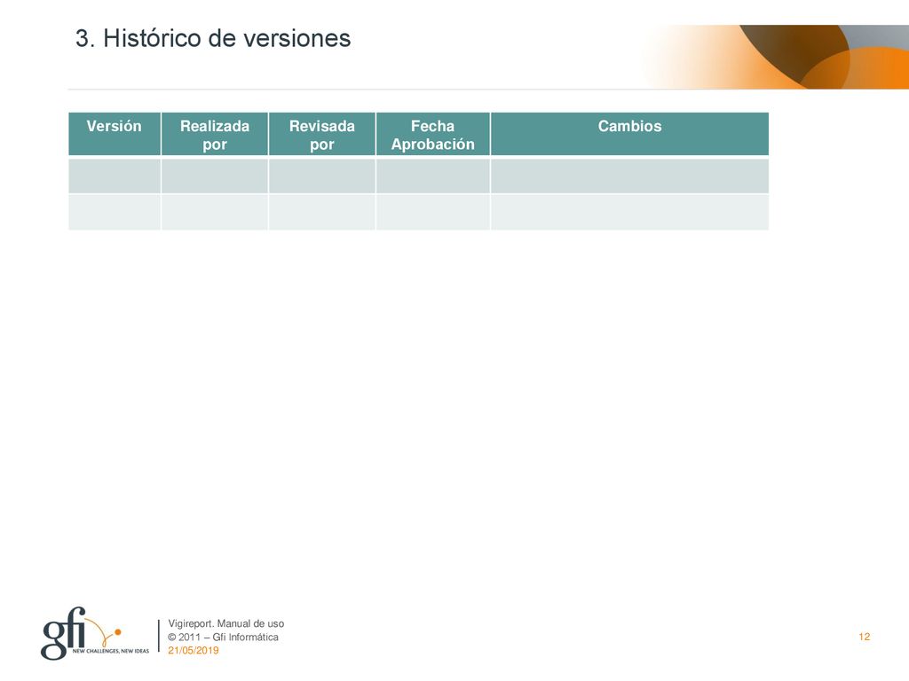Viewport: 909px width, 681px height.
Task: Select the "Revisada por" column header
Action: pos(321,134)
